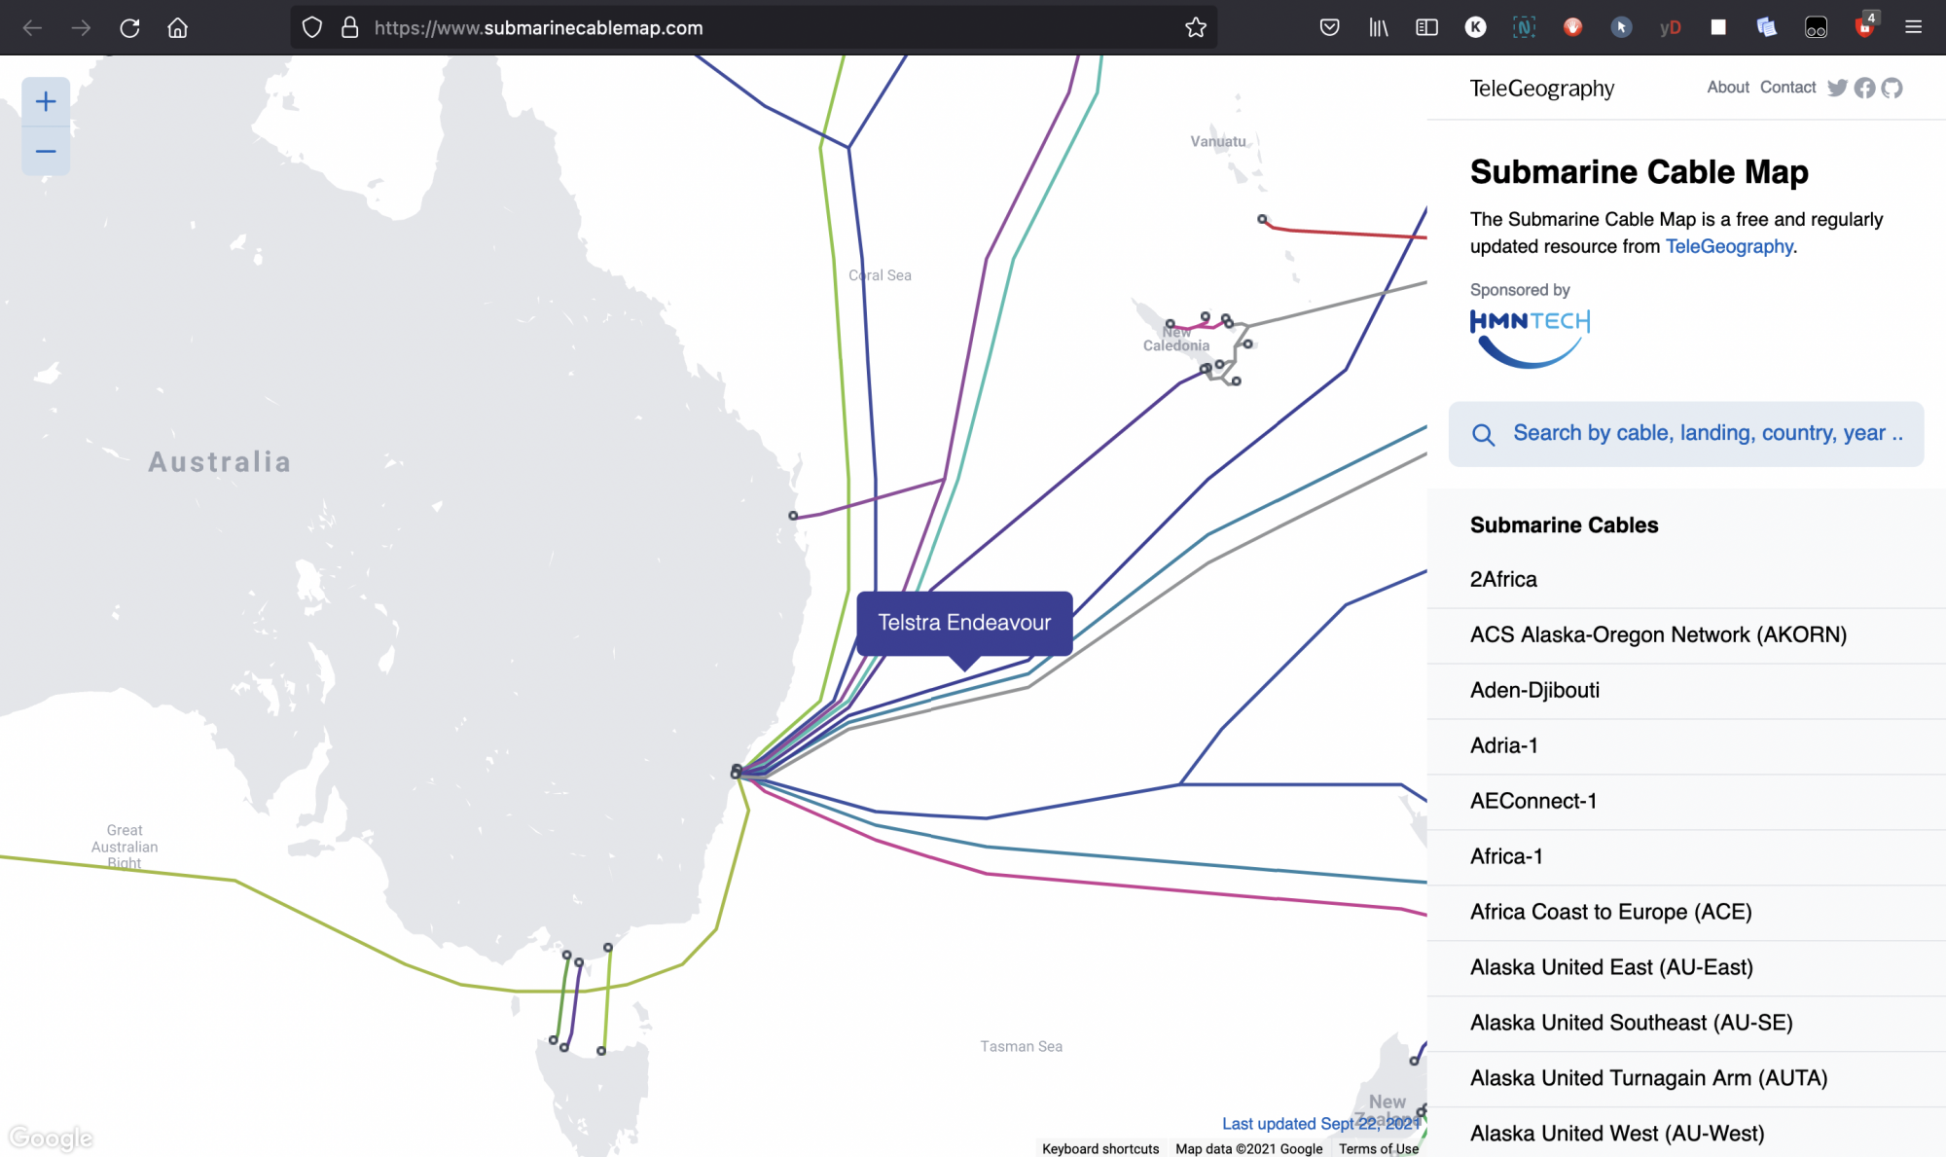Click the Queensland coast landing point marker
The height and width of the screenshot is (1157, 1946).
[x=793, y=516]
